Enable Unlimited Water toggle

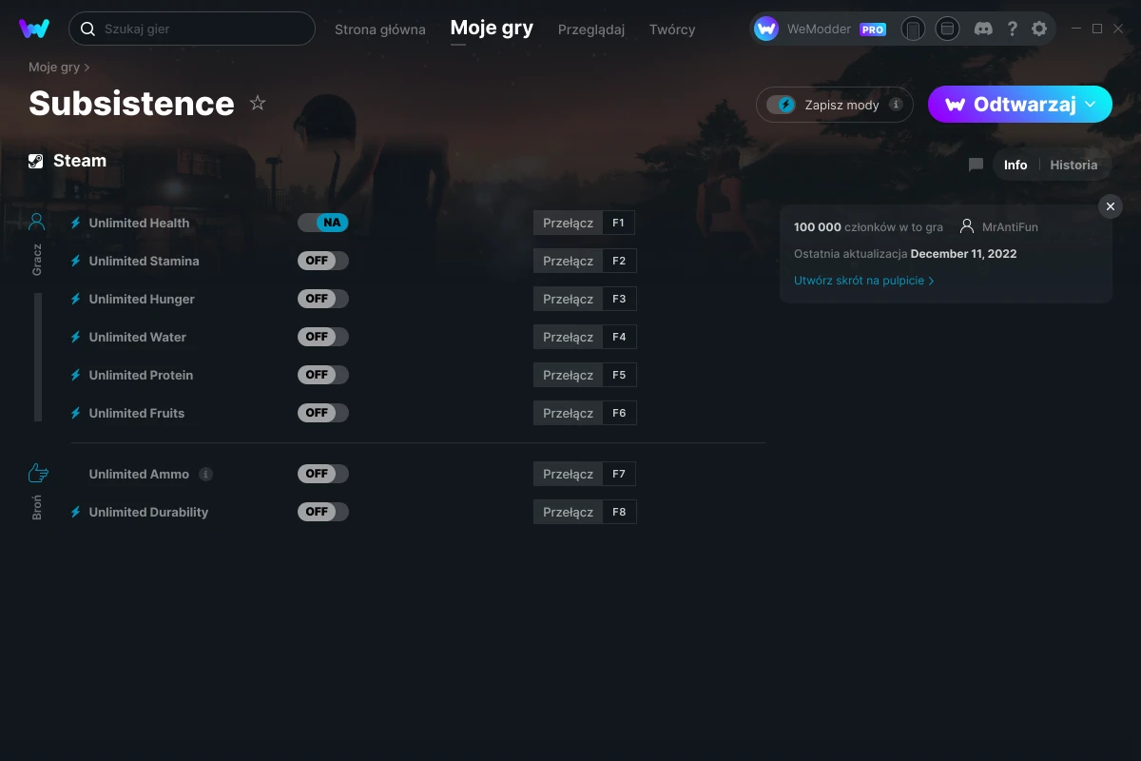tap(323, 337)
